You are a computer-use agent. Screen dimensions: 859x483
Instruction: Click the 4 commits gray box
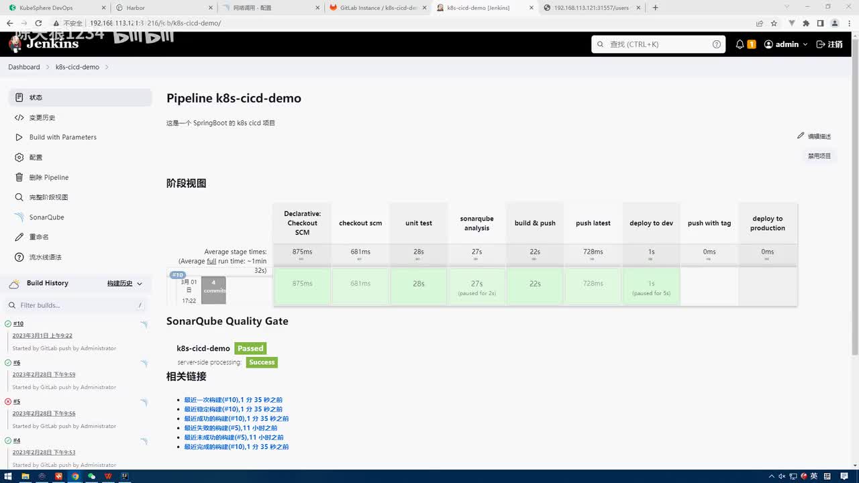point(213,290)
